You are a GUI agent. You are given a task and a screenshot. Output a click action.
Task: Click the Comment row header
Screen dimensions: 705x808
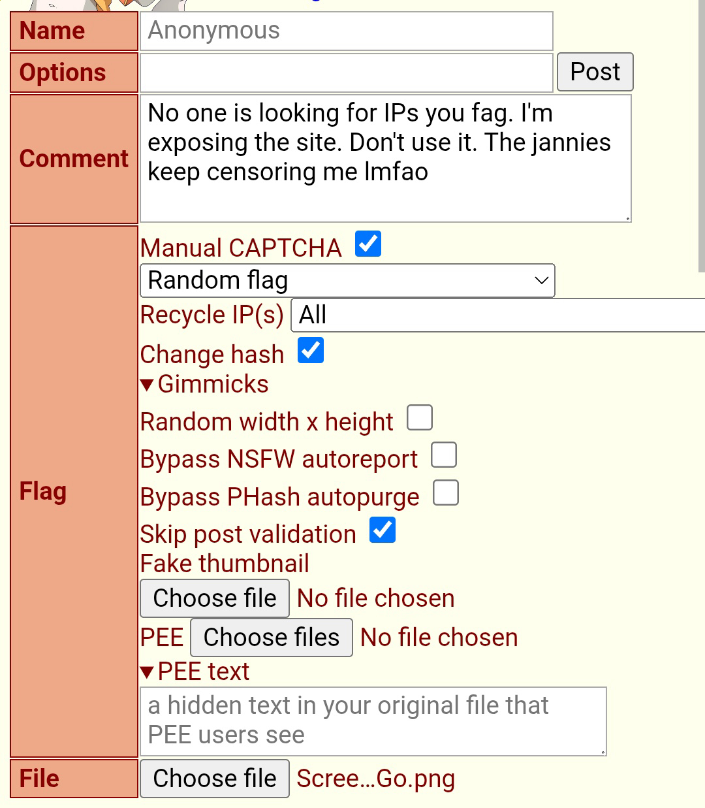(x=74, y=159)
